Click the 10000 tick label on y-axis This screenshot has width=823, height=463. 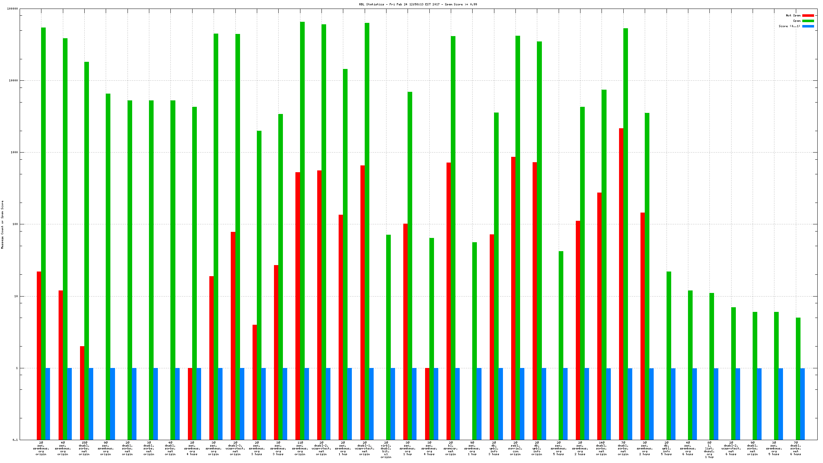[x=13, y=81]
